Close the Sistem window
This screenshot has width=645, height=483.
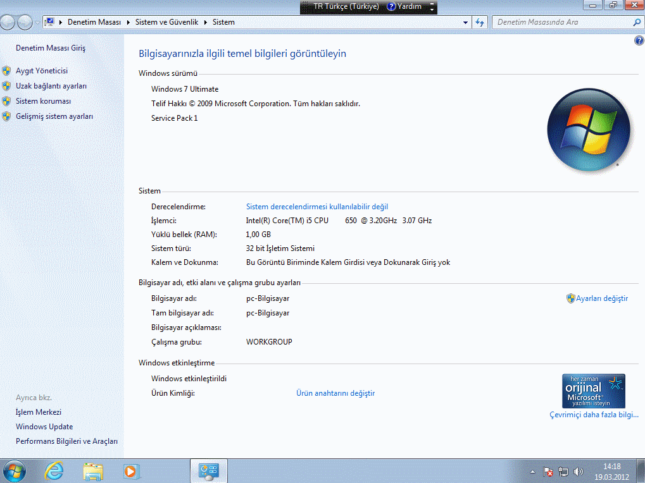click(634, 5)
